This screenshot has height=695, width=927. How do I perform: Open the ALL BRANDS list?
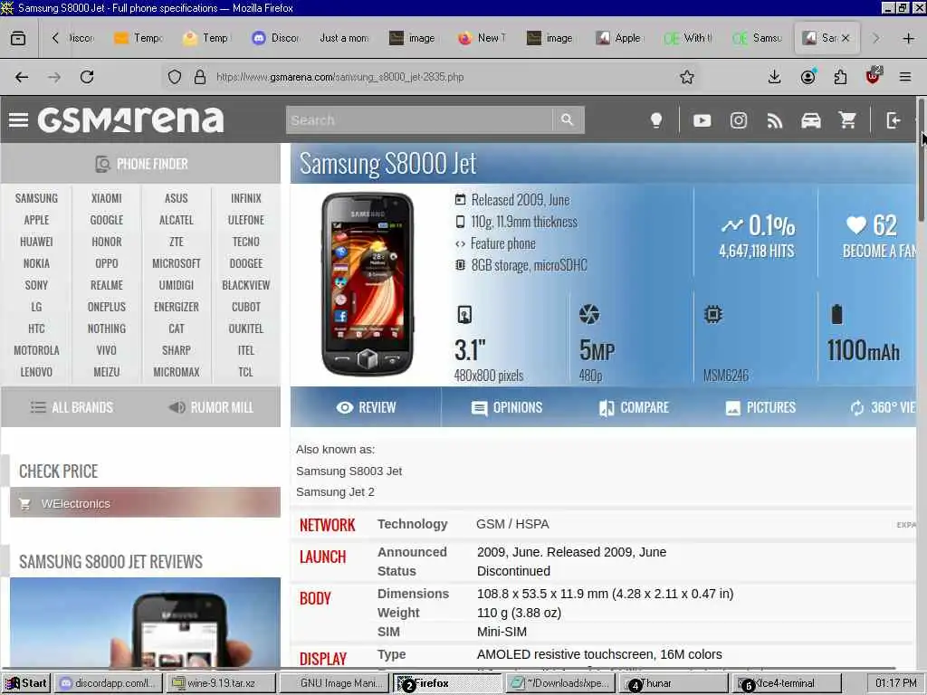(71, 407)
